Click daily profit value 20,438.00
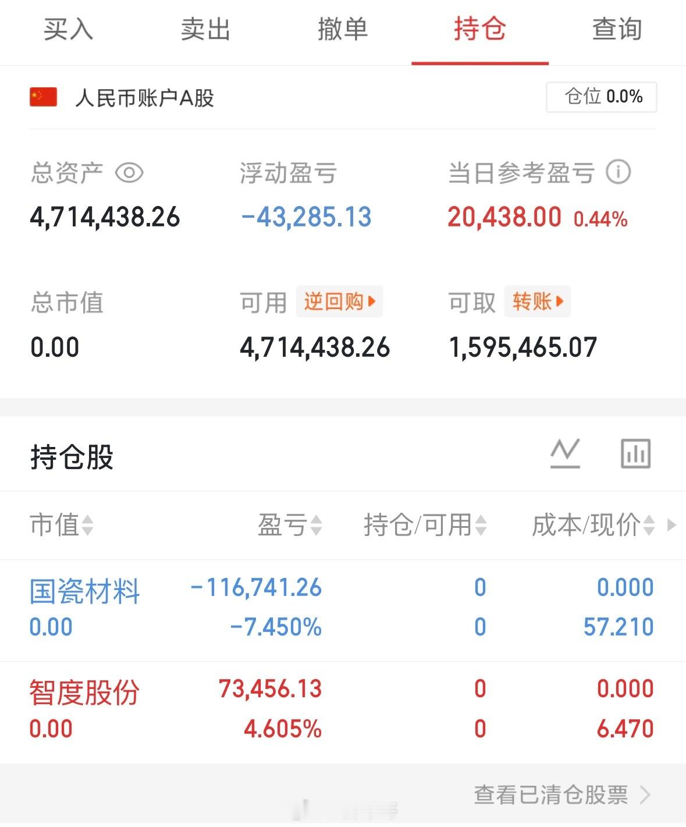 (504, 218)
